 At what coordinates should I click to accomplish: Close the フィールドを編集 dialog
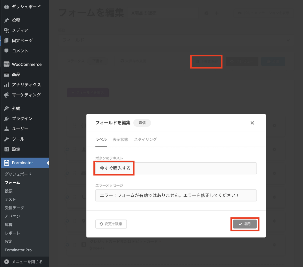pos(252,123)
